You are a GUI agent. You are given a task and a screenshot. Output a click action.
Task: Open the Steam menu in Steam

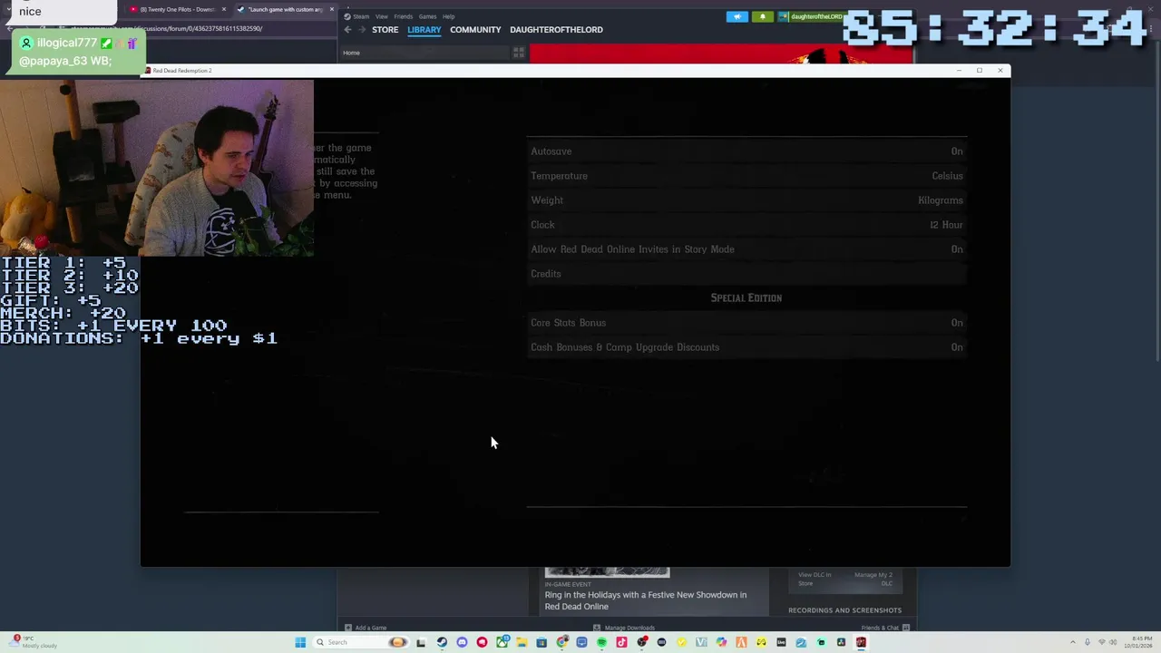361,16
